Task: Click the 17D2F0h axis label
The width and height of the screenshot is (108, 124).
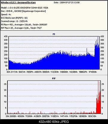Action: tap(73, 116)
